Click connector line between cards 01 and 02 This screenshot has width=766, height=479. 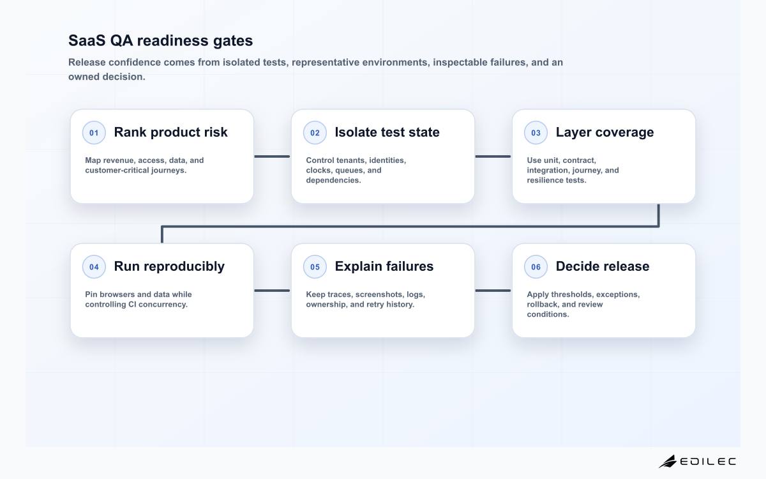272,156
